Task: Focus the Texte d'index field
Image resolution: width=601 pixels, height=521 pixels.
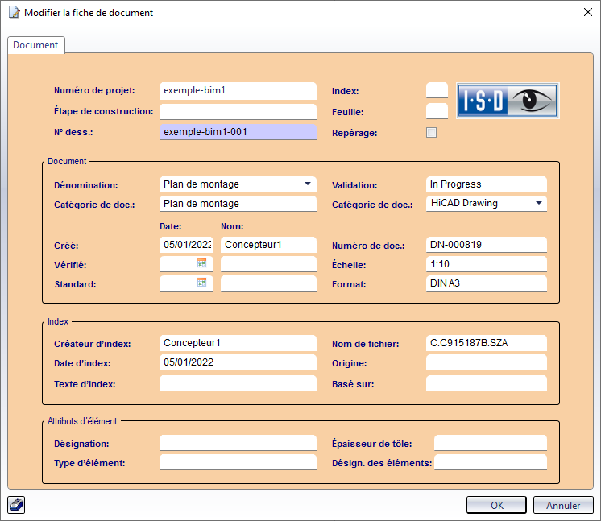Action: 238,383
